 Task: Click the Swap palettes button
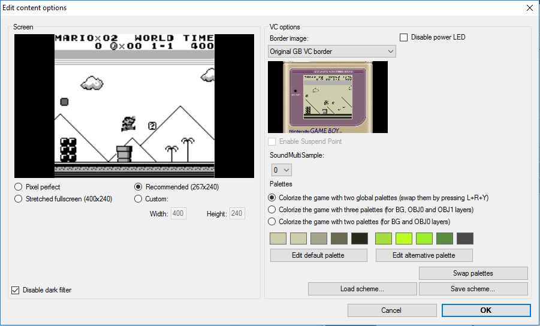click(473, 273)
